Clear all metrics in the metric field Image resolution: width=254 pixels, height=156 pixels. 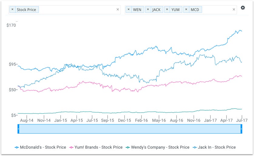(x=118, y=9)
